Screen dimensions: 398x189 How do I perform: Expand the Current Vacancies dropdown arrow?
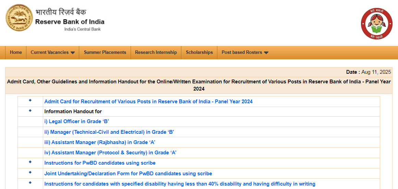click(x=73, y=53)
